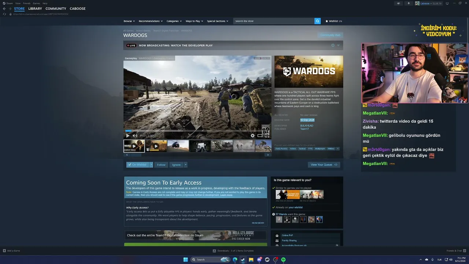Show hidden system tray icons
This screenshot has width=469, height=264.
pos(420,260)
